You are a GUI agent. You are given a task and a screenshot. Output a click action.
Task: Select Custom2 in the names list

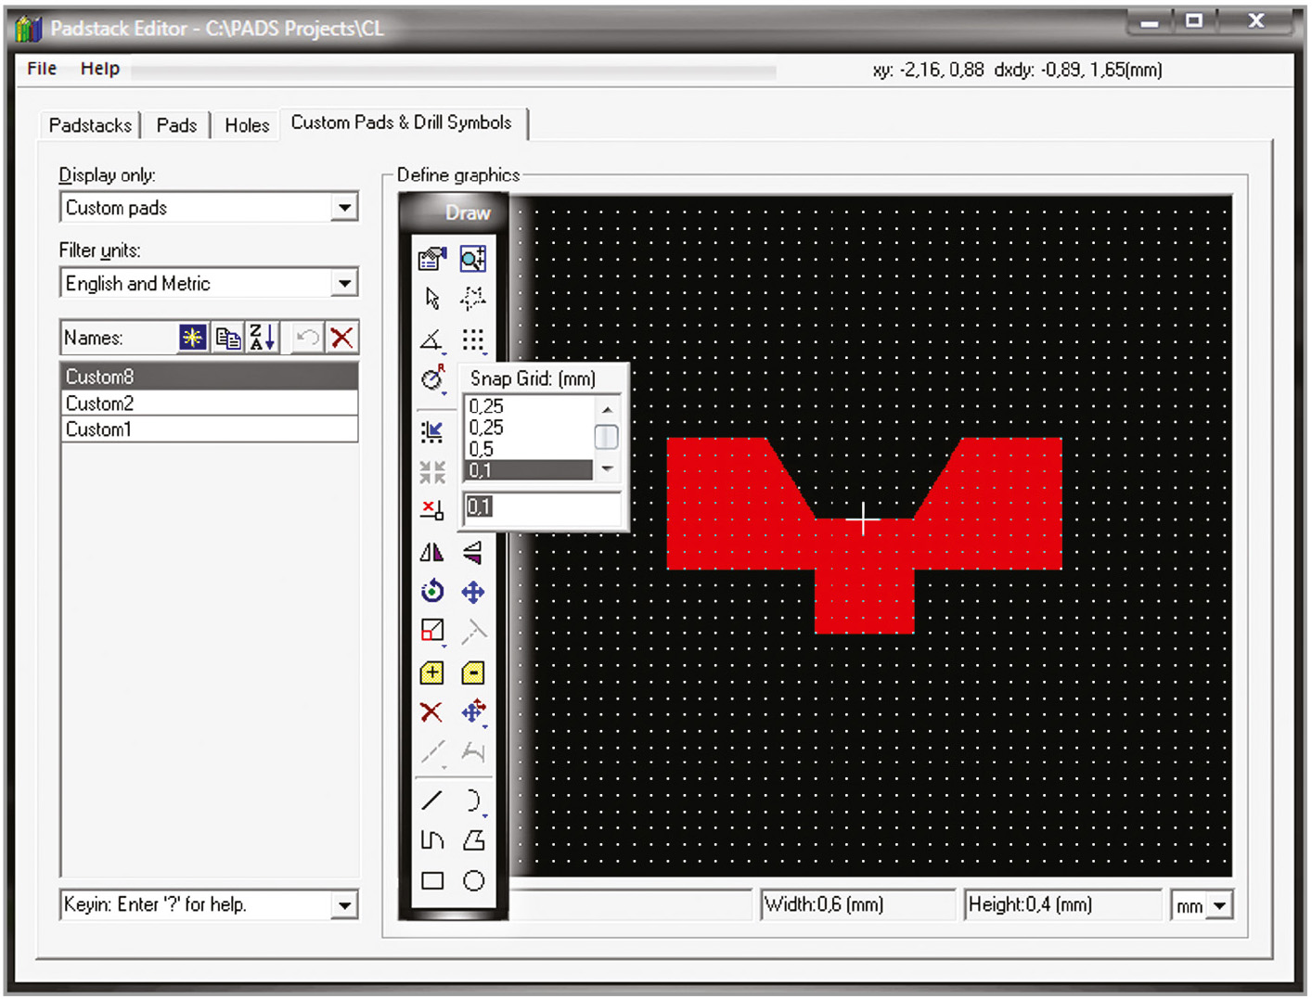(209, 403)
